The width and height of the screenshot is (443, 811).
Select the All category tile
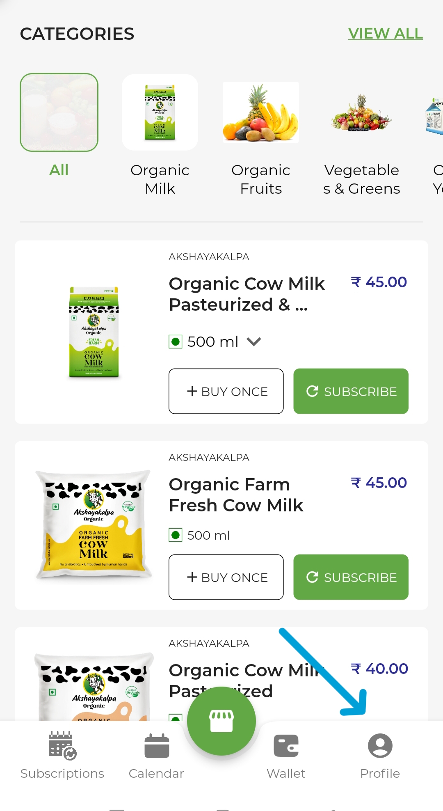click(59, 112)
